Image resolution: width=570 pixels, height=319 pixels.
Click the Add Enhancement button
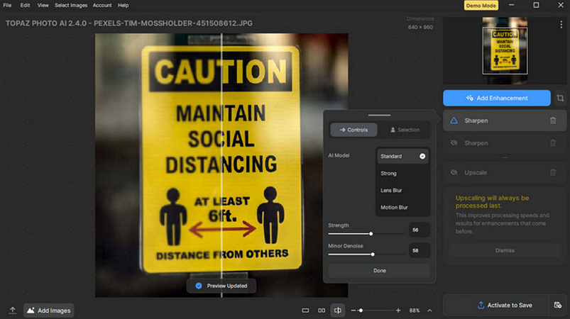pos(497,98)
